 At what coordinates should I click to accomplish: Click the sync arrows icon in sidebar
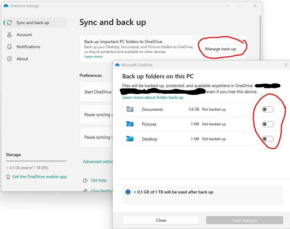click(x=9, y=23)
